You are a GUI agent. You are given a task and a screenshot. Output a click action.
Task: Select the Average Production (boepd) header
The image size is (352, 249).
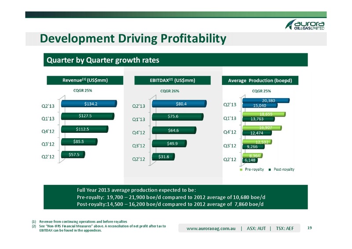260,81
